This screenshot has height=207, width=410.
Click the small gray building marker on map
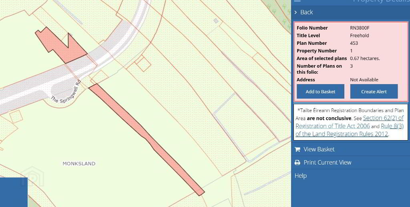pyautogui.click(x=216, y=21)
